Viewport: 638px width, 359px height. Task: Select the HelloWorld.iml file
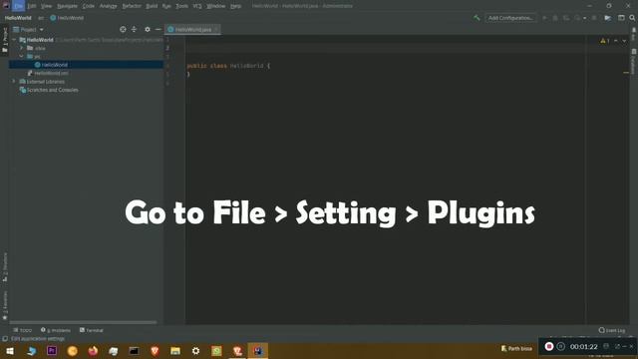tap(48, 73)
